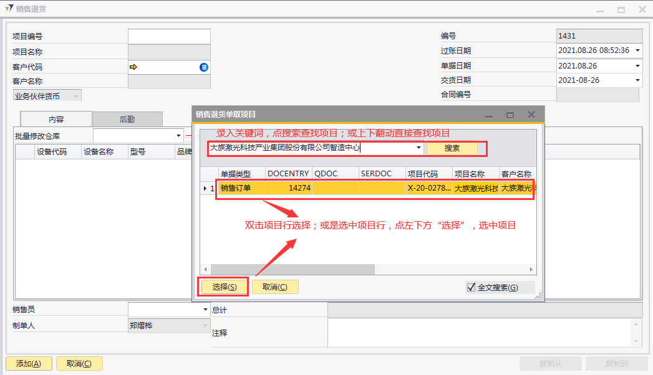The height and width of the screenshot is (375, 653).
Task: Click the orange link arrow in 客户代码 field
Action: click(133, 67)
